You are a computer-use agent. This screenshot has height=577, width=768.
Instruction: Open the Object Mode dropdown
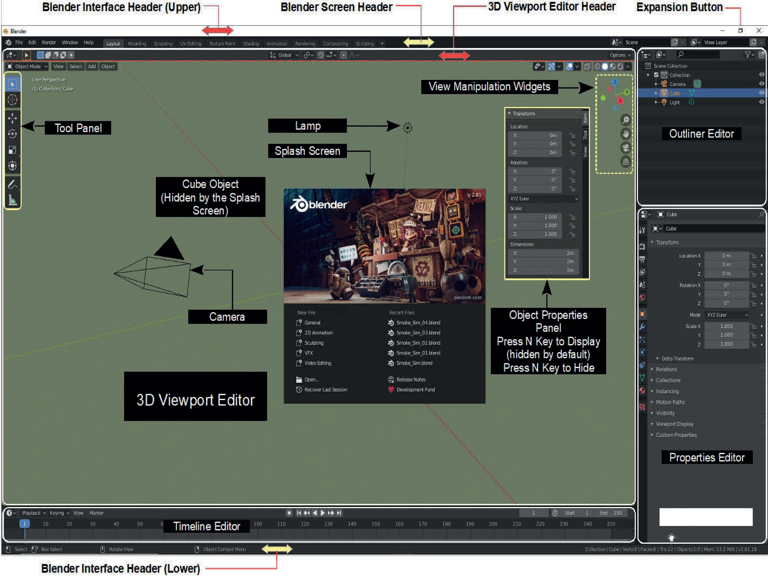coord(28,67)
